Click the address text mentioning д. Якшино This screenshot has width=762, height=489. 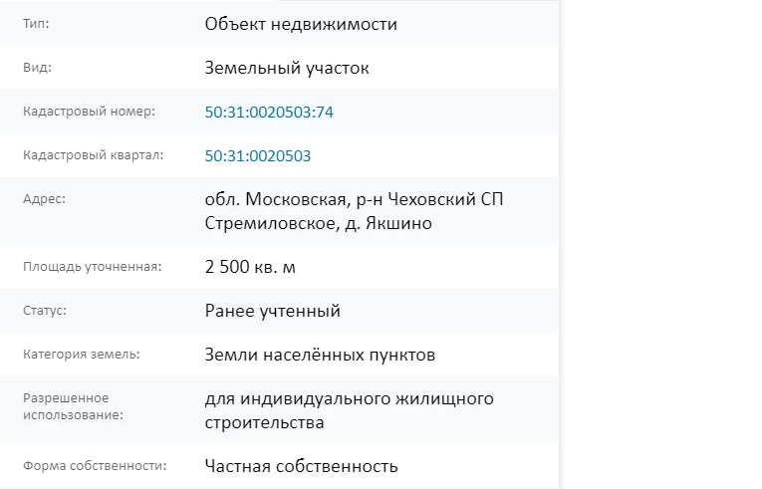point(354,211)
